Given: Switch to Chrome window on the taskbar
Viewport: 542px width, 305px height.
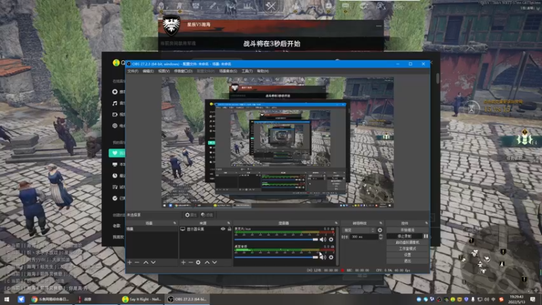Looking at the screenshot, I should [x=51, y=299].
